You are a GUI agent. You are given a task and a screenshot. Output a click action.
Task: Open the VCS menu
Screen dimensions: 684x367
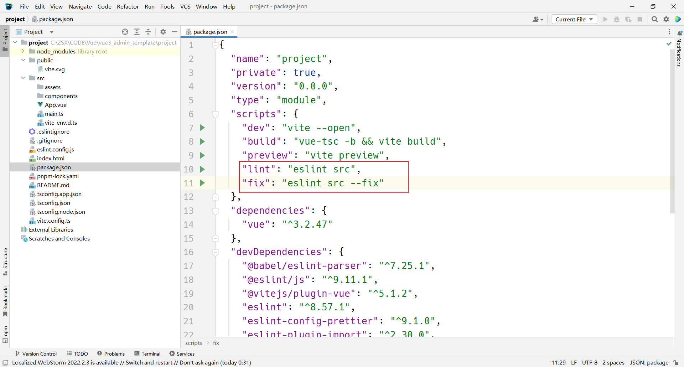click(x=185, y=6)
